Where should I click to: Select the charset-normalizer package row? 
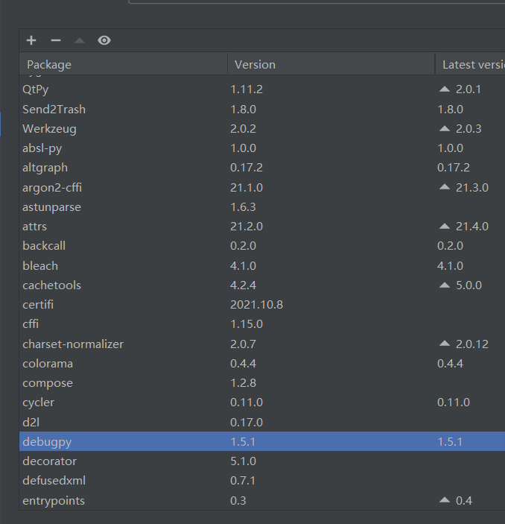pos(262,344)
